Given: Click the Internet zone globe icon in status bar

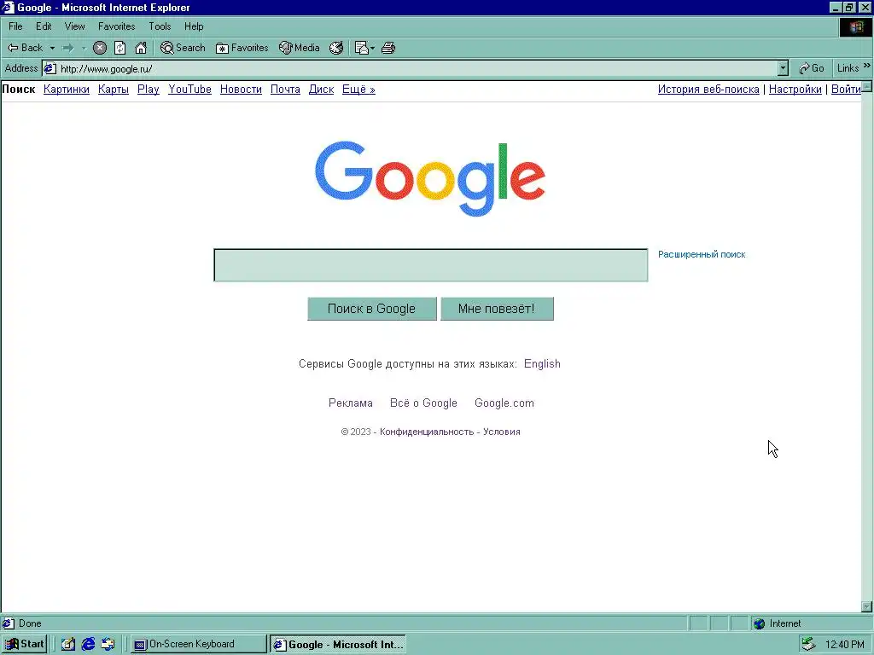Looking at the screenshot, I should [759, 623].
